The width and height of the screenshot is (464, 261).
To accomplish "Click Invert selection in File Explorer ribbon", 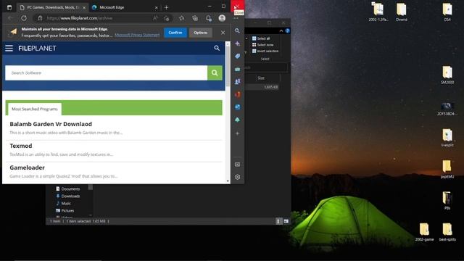I will point(265,51).
